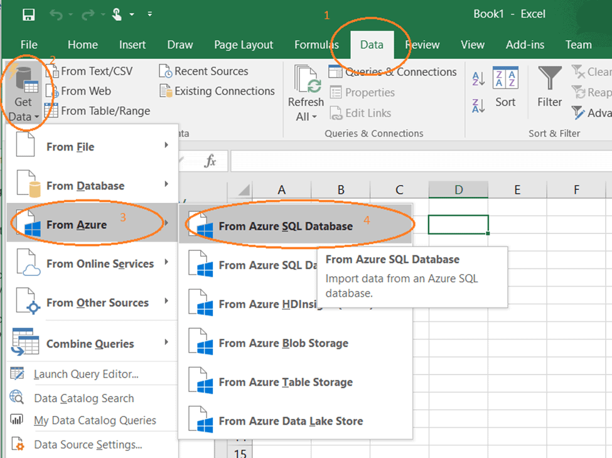Viewport: 612px width, 458px height.
Task: Expand the From Other Sources submenu
Action: tap(92, 302)
